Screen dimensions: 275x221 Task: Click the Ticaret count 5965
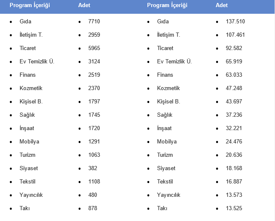click(x=94, y=48)
